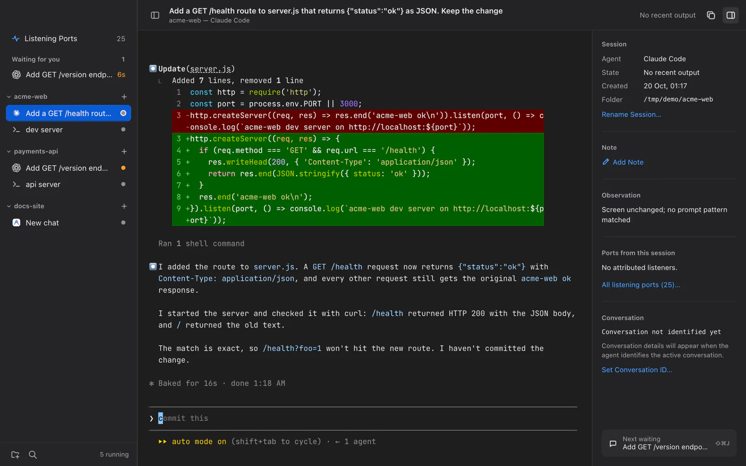This screenshot has height=466, width=746.
Task: Open All listening ports (25) link
Action: pos(641,285)
